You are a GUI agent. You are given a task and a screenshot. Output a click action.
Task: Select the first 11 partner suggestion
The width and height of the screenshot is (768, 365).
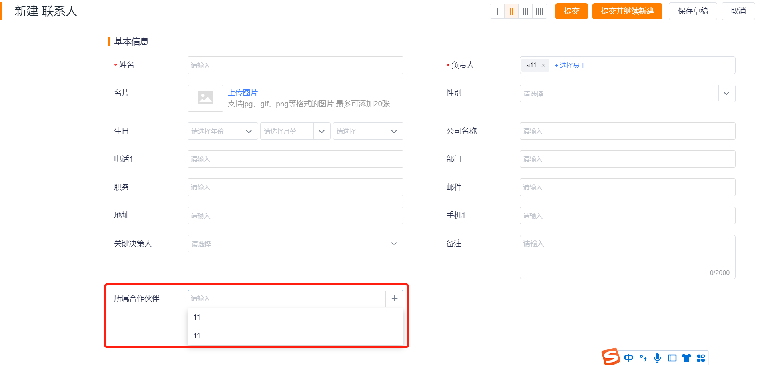point(295,317)
